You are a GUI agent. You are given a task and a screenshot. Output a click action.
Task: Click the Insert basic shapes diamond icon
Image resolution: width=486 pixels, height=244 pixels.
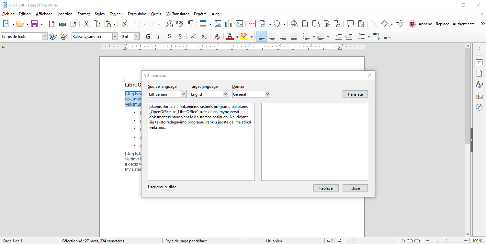384,24
